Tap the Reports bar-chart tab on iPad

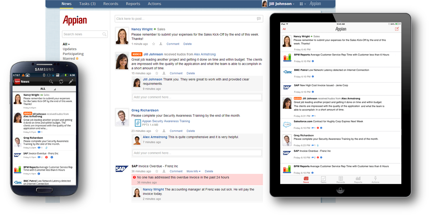point(358,180)
